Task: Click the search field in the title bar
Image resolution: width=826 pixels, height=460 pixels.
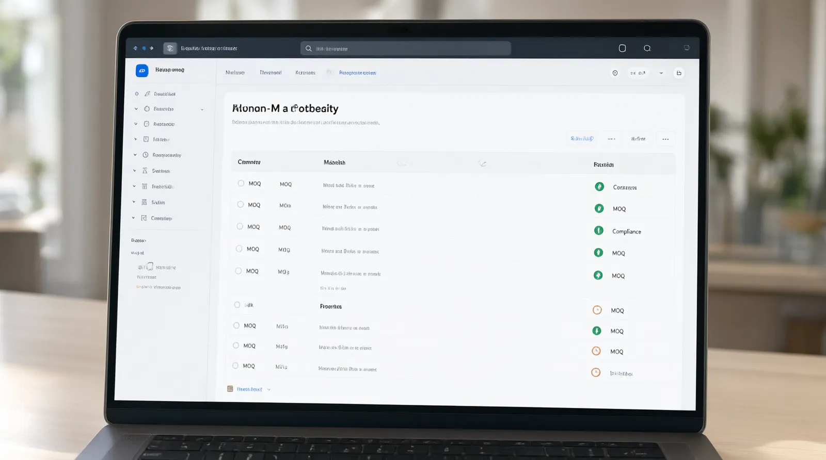Action: click(x=406, y=48)
